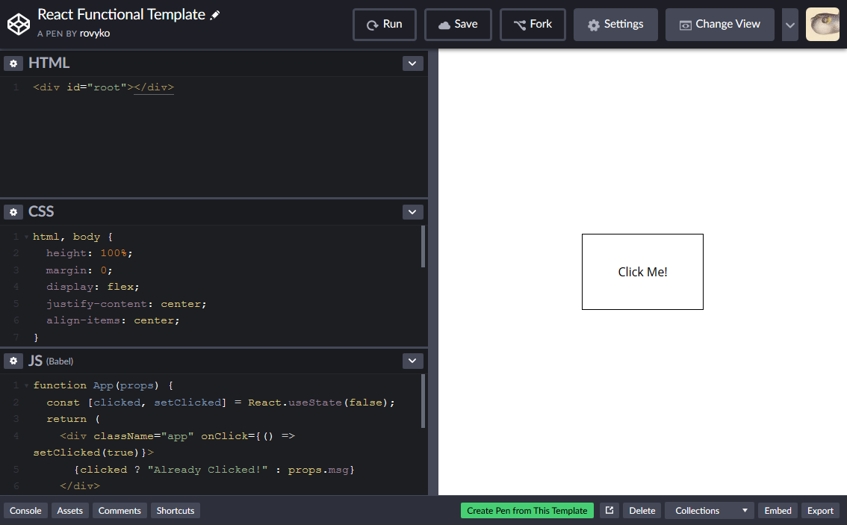Visit rovyko's profile link
847x525 pixels.
(95, 34)
